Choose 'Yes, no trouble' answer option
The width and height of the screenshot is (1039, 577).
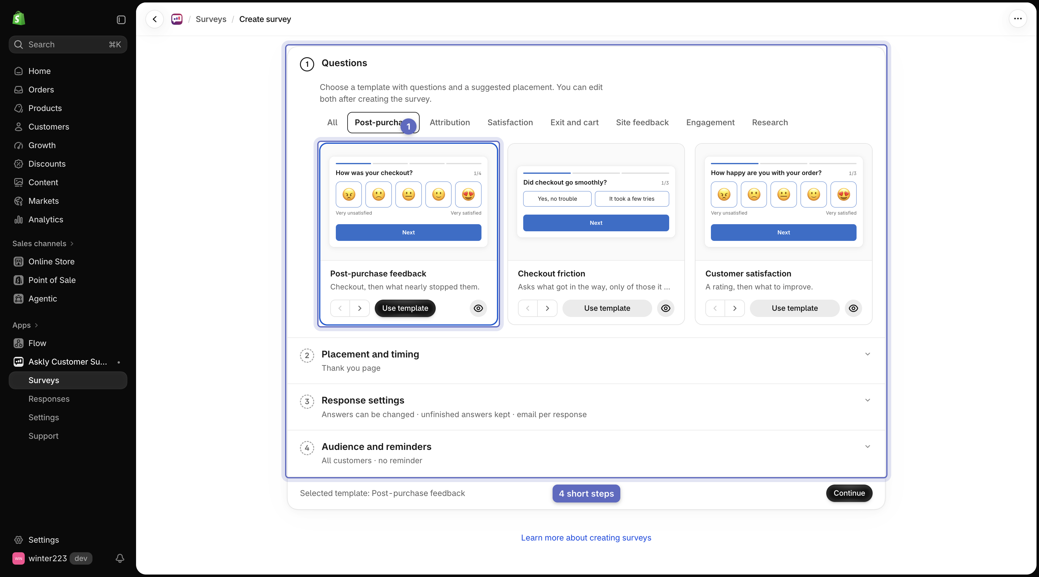[557, 199]
